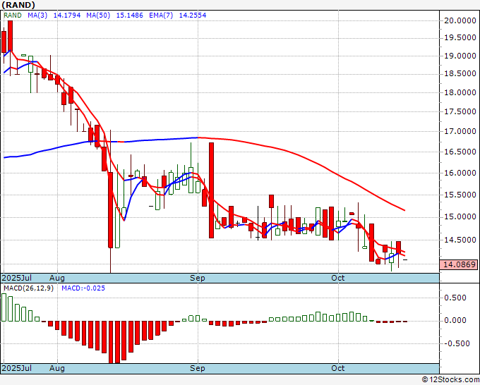The height and width of the screenshot is (385, 480).
Task: Click Aug on the MACD panel axis
Action: tap(57, 368)
